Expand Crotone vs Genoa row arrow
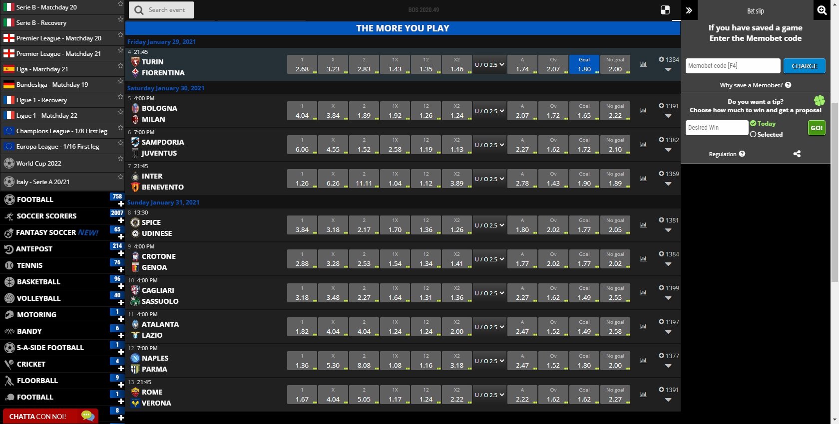 point(668,264)
